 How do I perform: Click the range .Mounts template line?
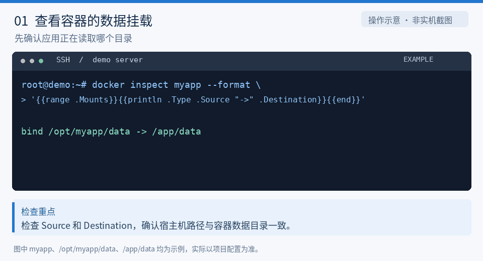click(x=193, y=99)
